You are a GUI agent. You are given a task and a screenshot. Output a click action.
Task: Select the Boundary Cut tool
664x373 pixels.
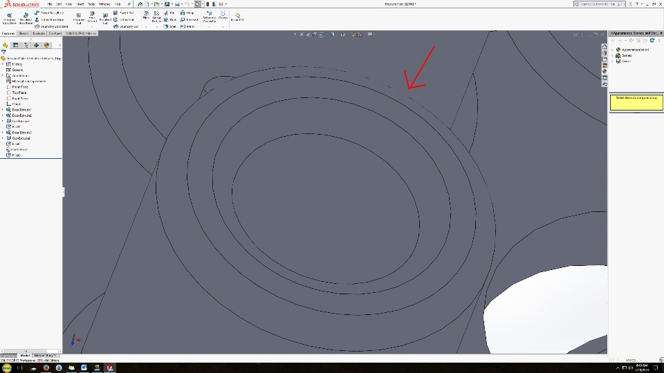[x=126, y=26]
